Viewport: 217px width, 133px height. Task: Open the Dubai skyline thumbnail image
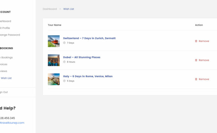(x=54, y=60)
